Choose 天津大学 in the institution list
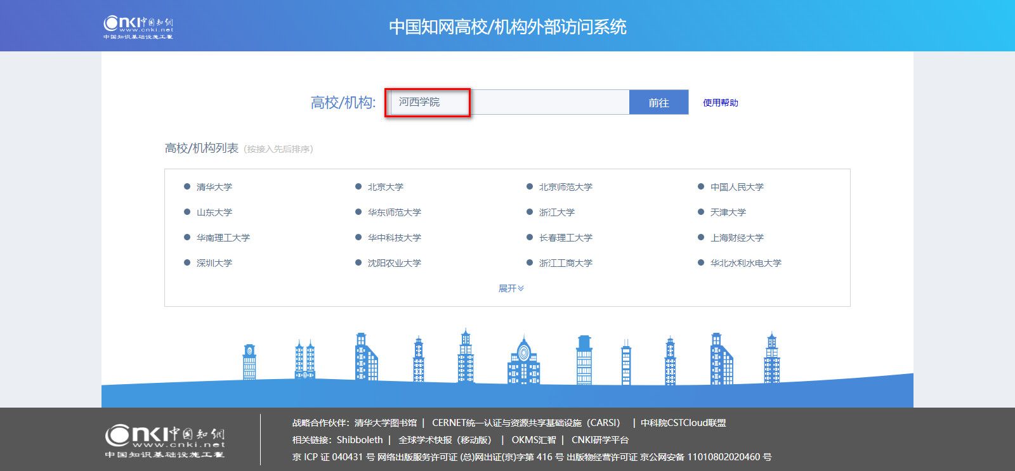 [x=728, y=212]
